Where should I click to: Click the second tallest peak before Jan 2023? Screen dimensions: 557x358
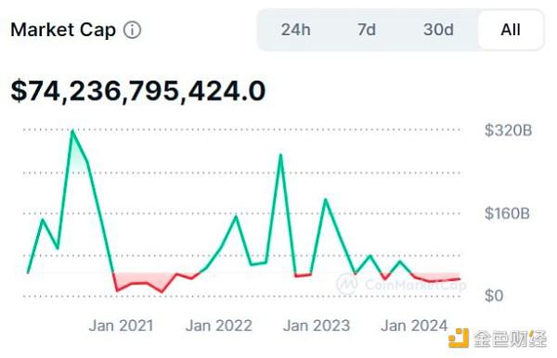pos(280,155)
